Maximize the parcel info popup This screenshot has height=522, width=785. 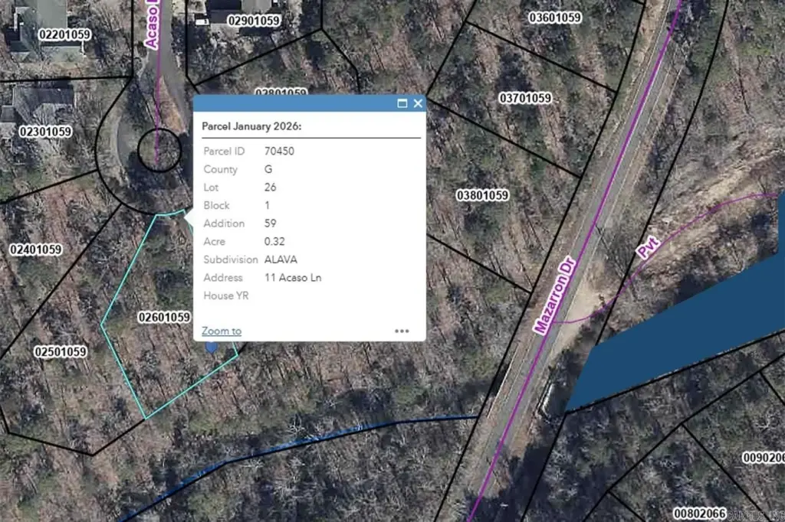click(402, 104)
